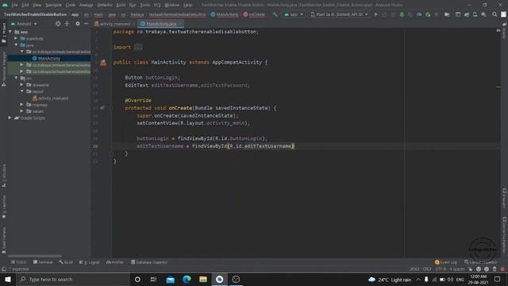Open the Navigate menu
Image resolution: width=508 pixels, height=286 pixels.
click(53, 5)
